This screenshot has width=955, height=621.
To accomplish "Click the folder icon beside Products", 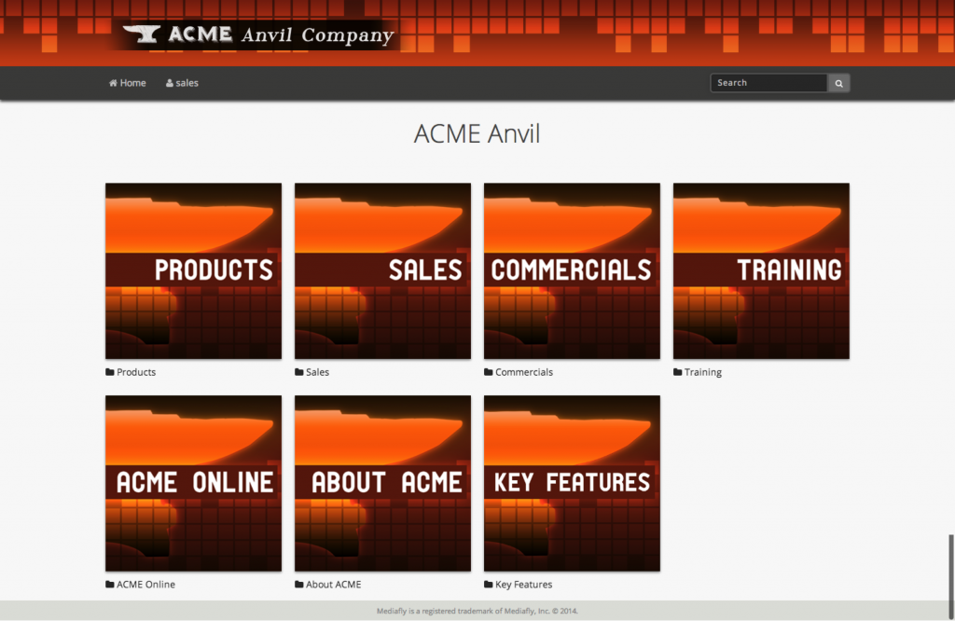I will (110, 372).
